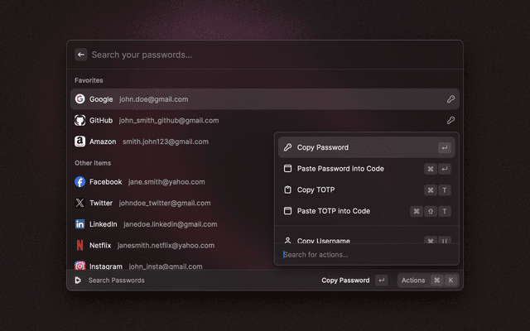Viewport: 530px width, 331px height.
Task: Click the Search for actions input
Action: click(364, 255)
